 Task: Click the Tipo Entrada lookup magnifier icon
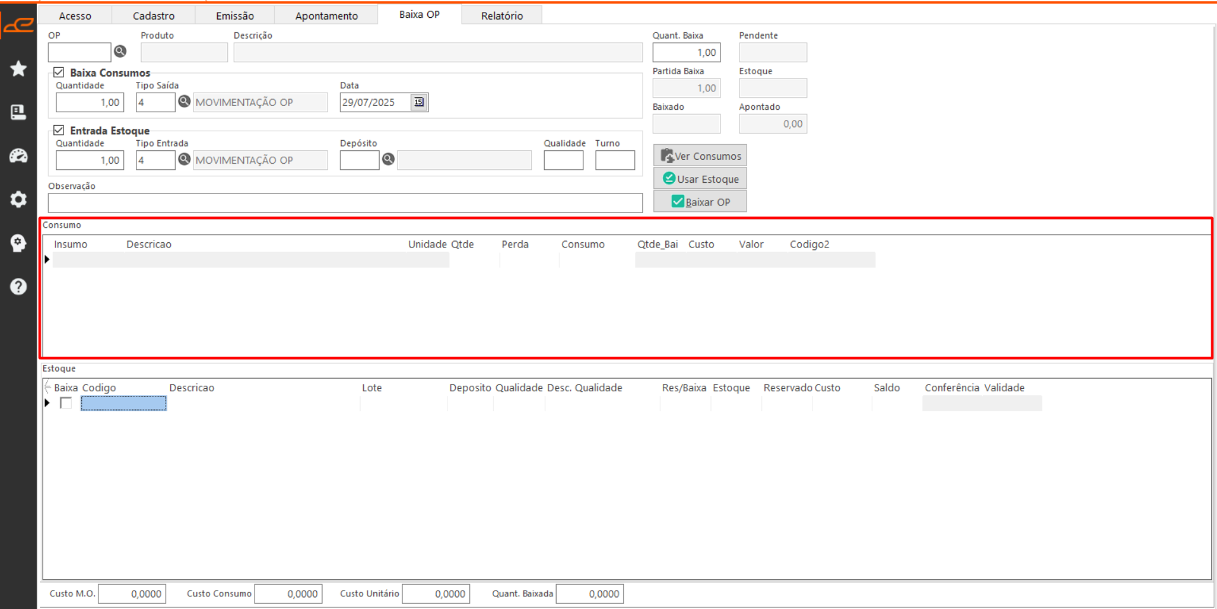[184, 159]
